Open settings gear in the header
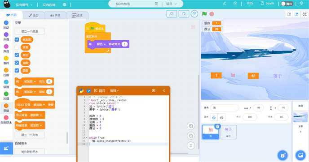The image size is (309, 162). coord(301,3)
